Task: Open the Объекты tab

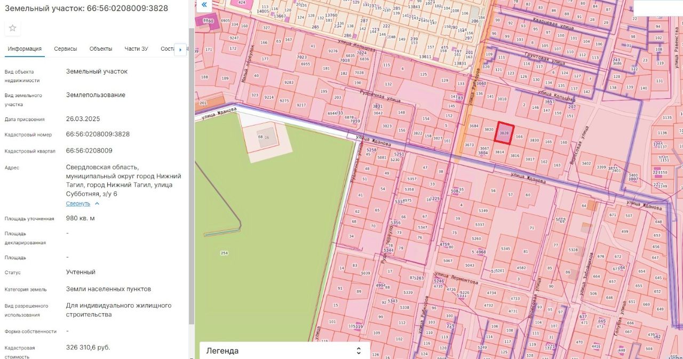Action: click(101, 49)
